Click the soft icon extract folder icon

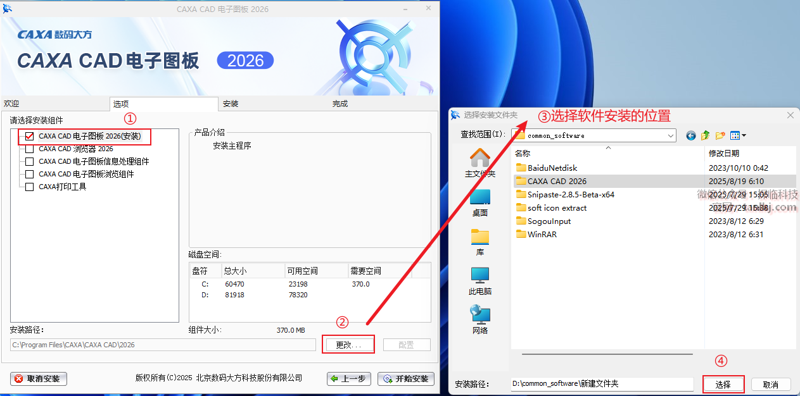click(521, 208)
